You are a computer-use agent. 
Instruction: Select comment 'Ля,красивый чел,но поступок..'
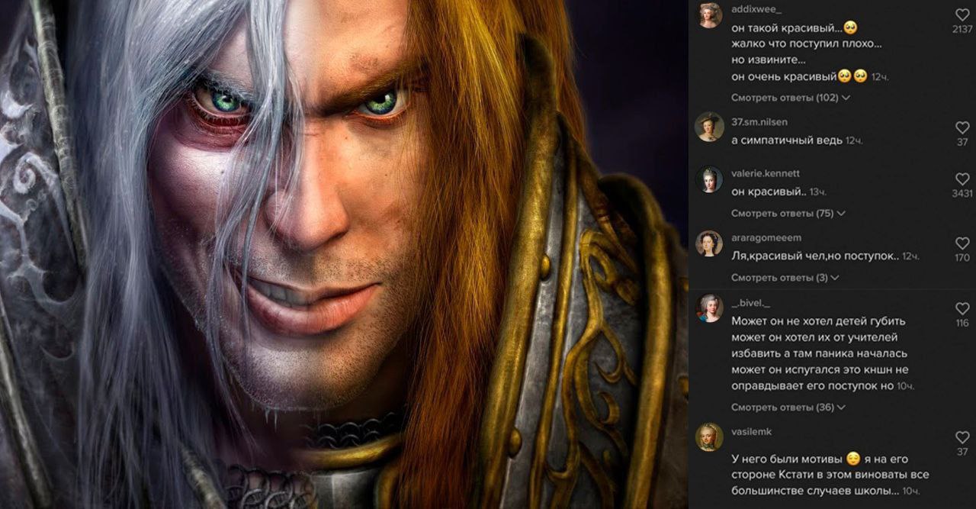pos(814,256)
